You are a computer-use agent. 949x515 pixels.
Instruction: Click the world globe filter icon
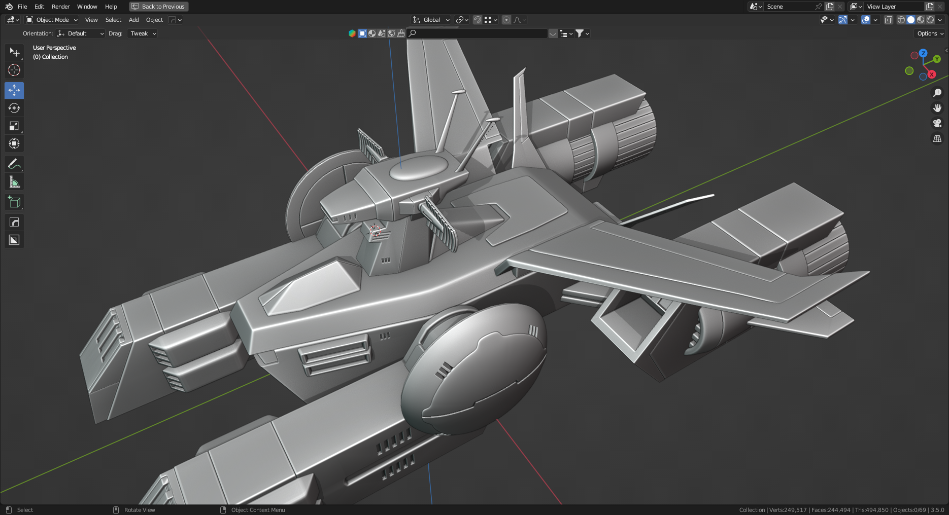point(391,33)
